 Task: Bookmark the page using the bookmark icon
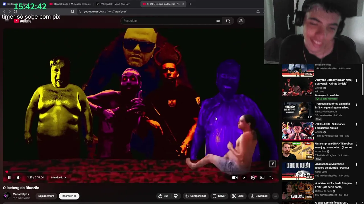(72, 12)
